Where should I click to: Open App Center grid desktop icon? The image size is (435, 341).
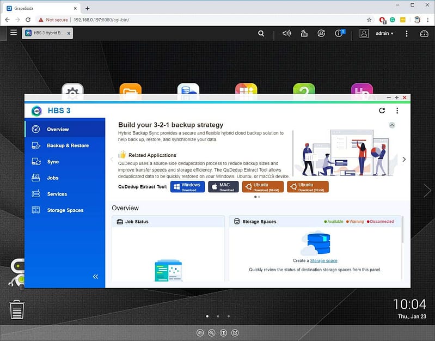tap(246, 92)
